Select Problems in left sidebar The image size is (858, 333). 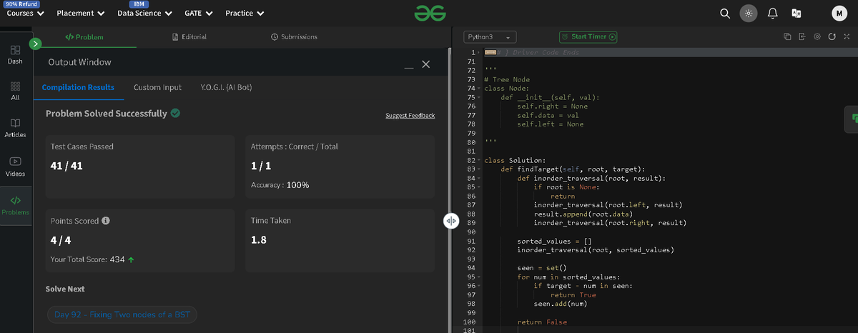point(15,206)
